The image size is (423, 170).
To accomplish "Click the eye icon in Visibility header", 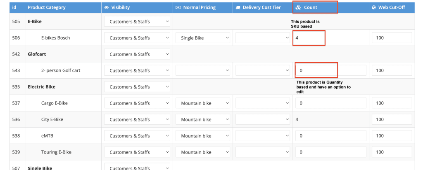I will [x=107, y=7].
